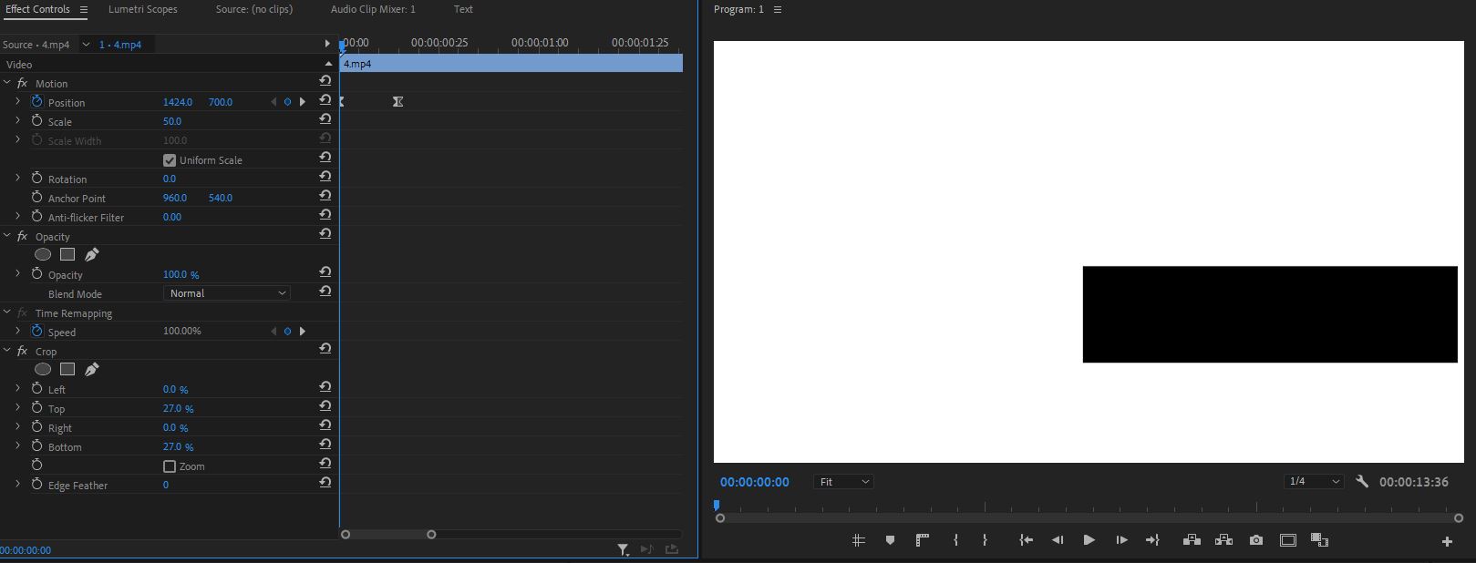
Task: Switch to Text tab
Action: coord(463,9)
